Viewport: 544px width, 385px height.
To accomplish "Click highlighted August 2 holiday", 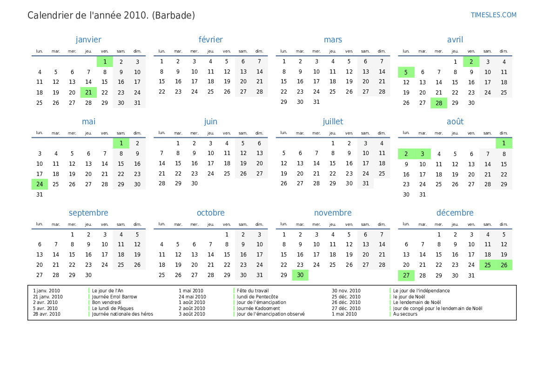I will (x=406, y=154).
